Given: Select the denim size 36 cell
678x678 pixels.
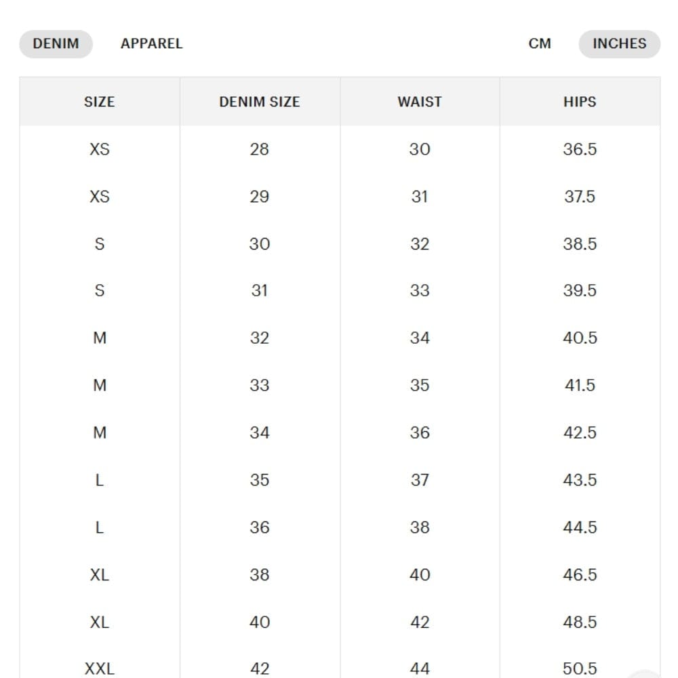Looking at the screenshot, I should click(259, 527).
